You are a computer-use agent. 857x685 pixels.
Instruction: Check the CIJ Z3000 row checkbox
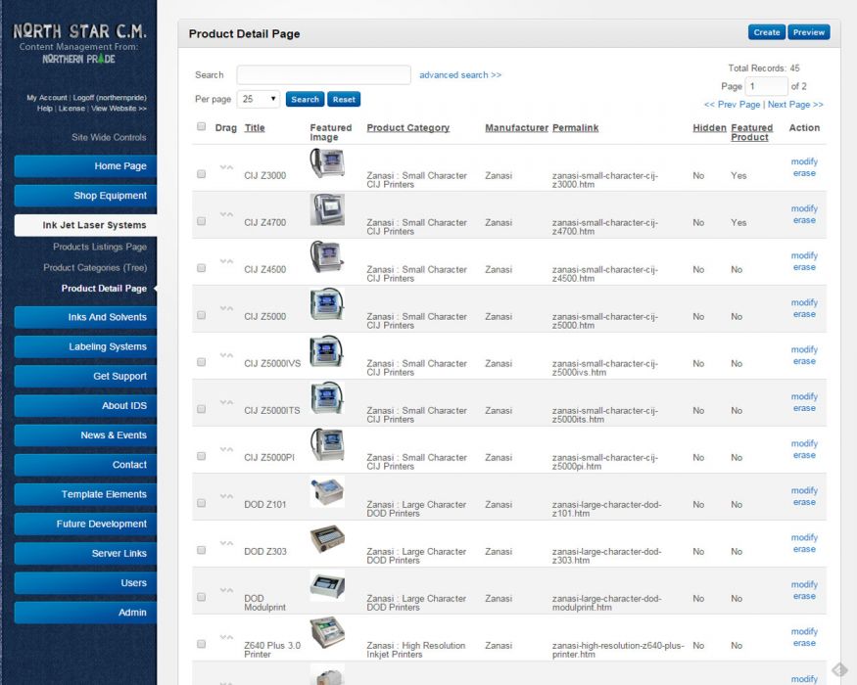click(x=201, y=174)
